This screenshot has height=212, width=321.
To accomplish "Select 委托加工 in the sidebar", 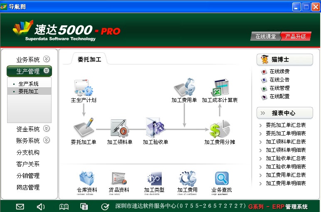I will (29, 91).
